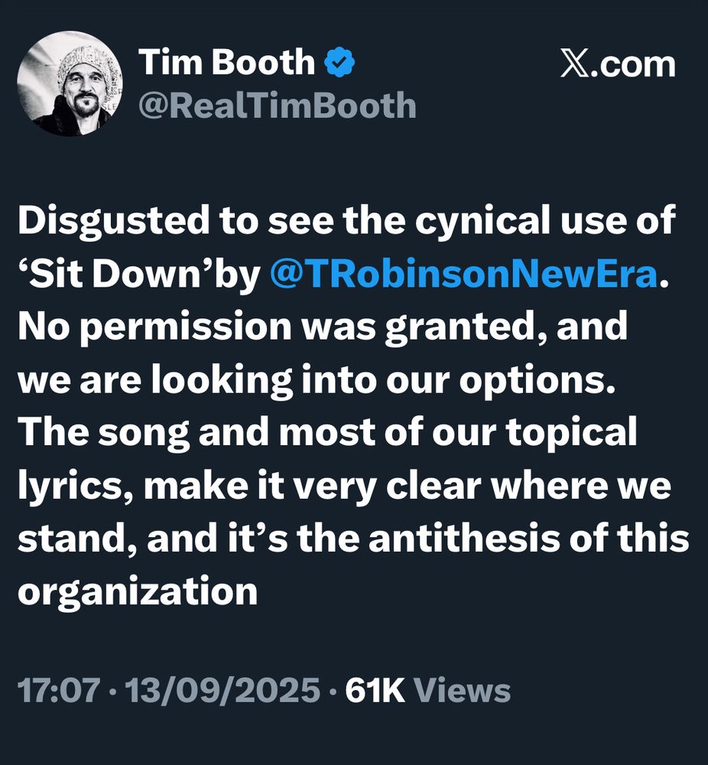
Task: Open the @TRobinsonNewEra mention link
Action: coord(463,274)
